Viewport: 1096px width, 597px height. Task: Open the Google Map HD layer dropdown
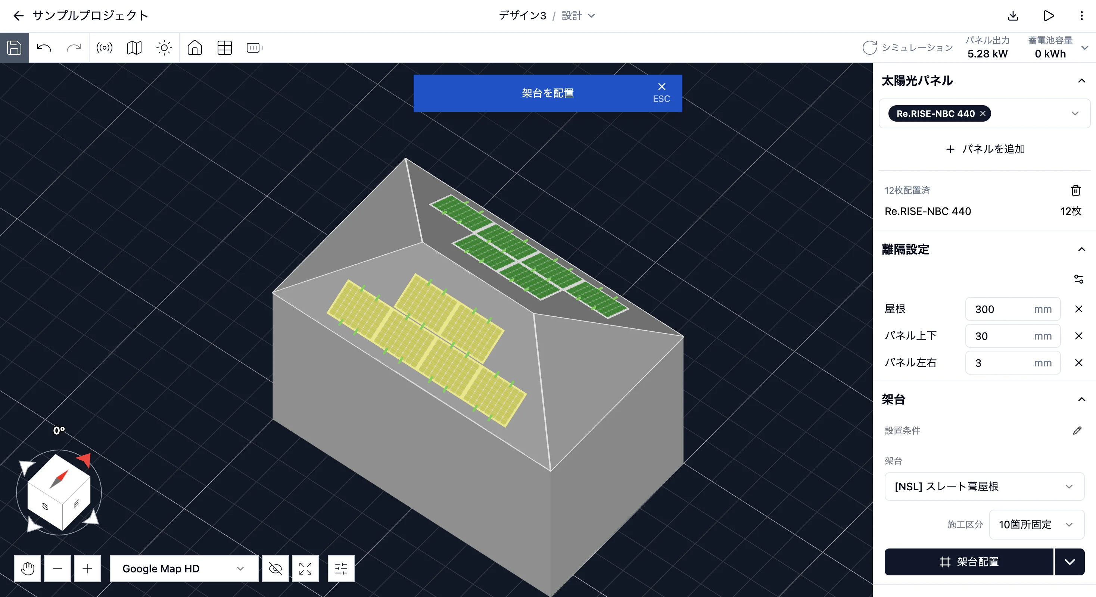pos(184,569)
